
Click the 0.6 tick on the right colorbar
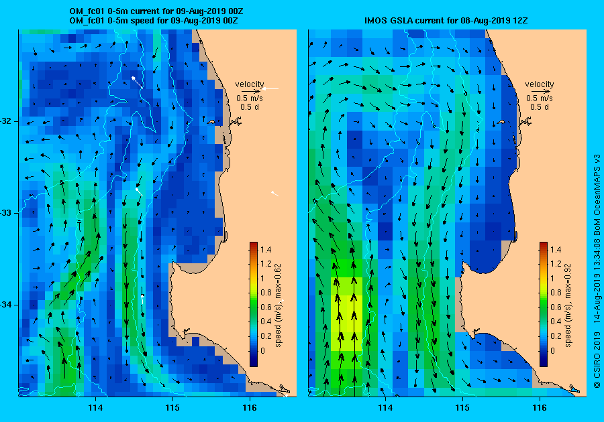tap(556, 307)
